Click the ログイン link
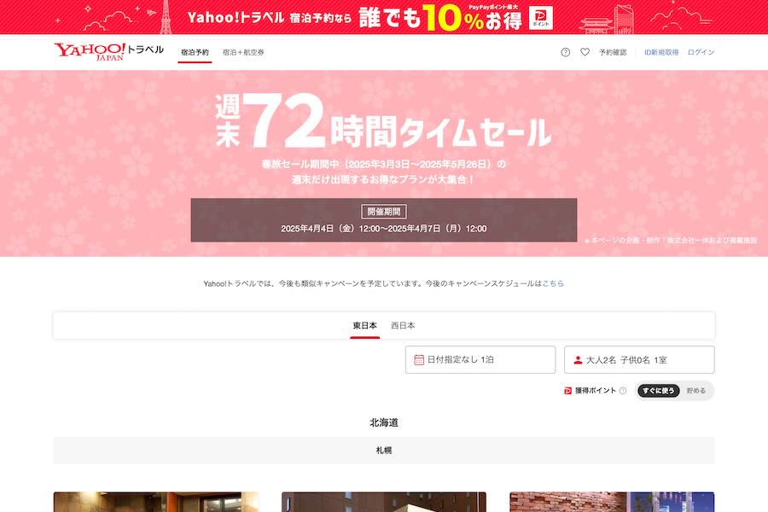 click(701, 52)
